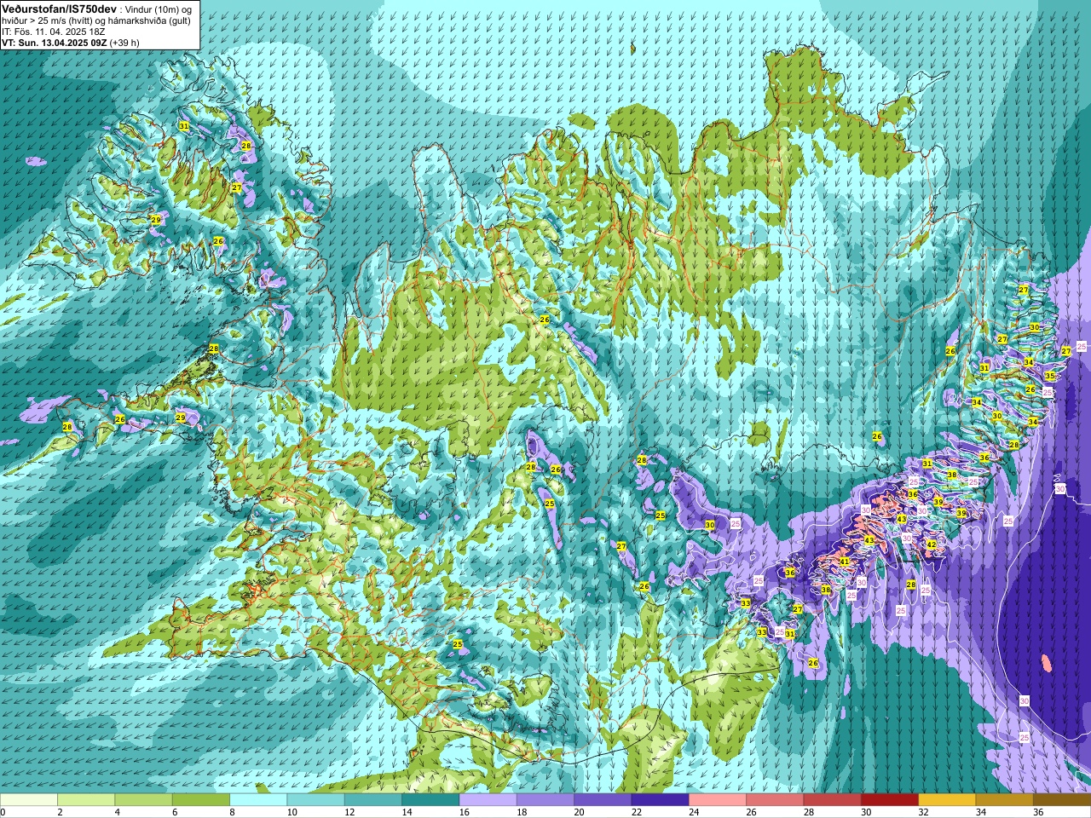This screenshot has height=818, width=1091.
Task: Click the legend scale value '0'
Action: coord(3,812)
